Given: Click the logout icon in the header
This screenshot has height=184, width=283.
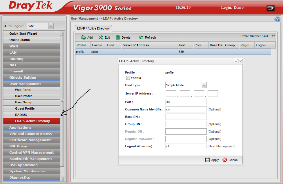Looking at the screenshot, I should [x=271, y=8].
